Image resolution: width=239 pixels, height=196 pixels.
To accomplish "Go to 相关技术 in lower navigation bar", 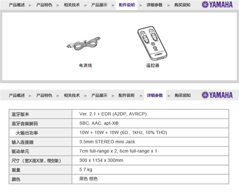I will pyautogui.click(x=72, y=95).
